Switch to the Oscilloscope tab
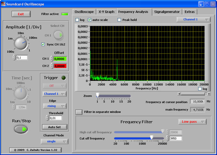The image size is (217, 155). coord(84,12)
